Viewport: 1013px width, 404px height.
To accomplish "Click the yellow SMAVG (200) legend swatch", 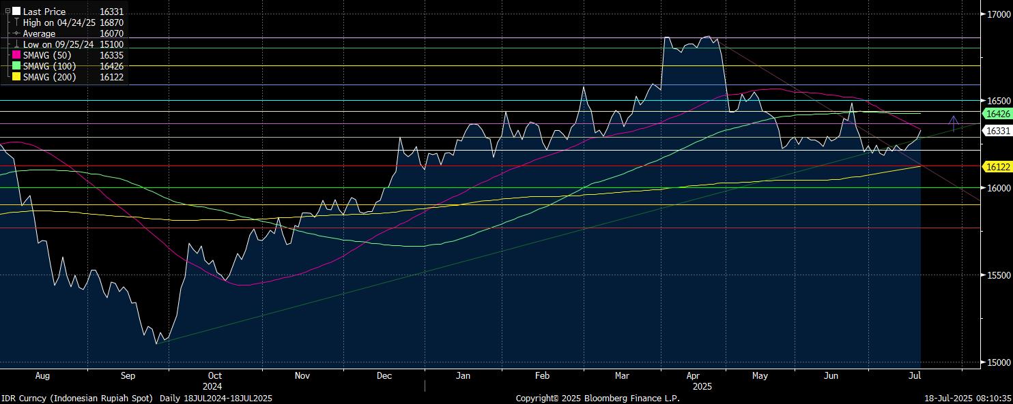I will tap(16, 77).
